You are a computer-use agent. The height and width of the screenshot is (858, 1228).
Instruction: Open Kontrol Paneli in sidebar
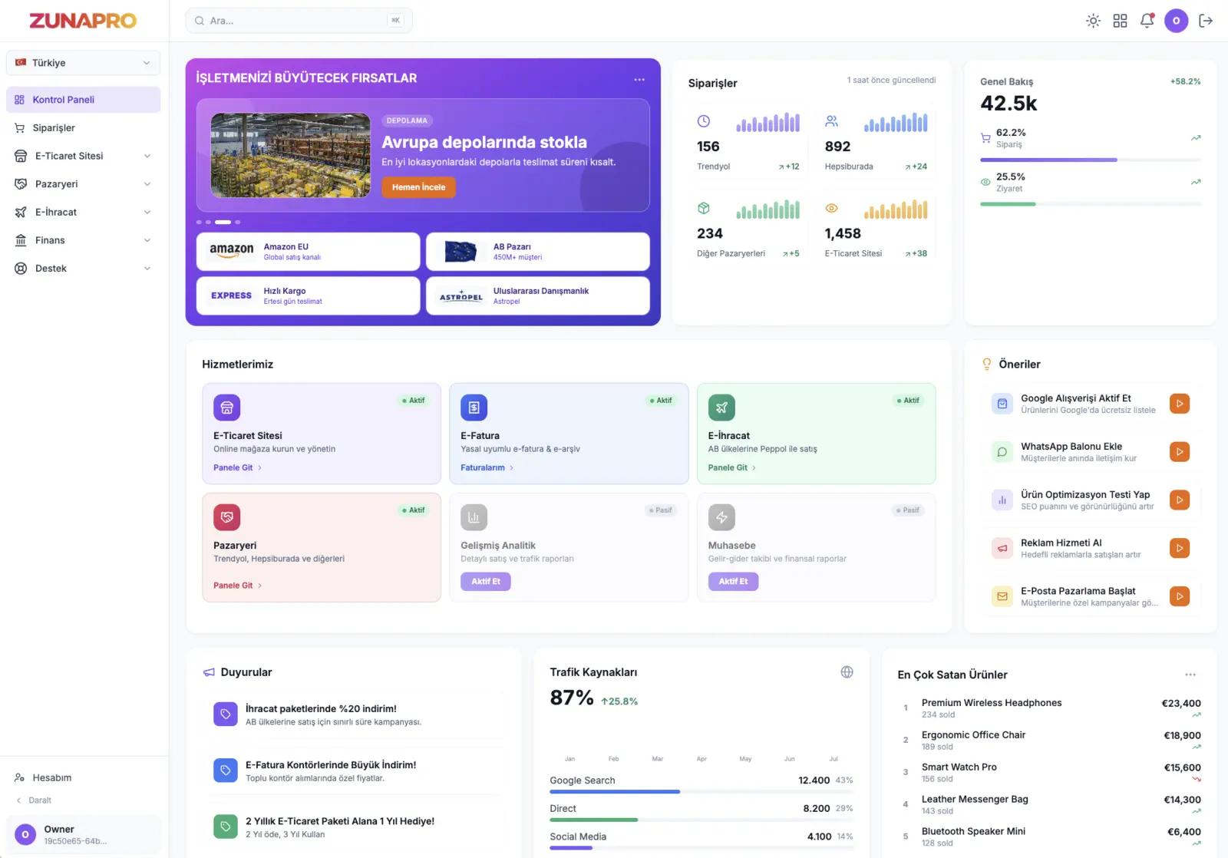click(83, 100)
